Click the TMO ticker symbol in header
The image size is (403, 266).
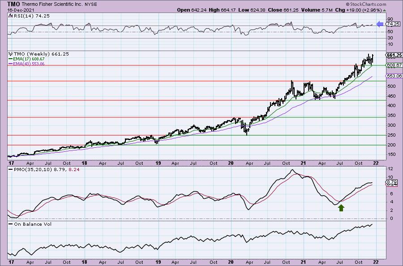pyautogui.click(x=13, y=4)
